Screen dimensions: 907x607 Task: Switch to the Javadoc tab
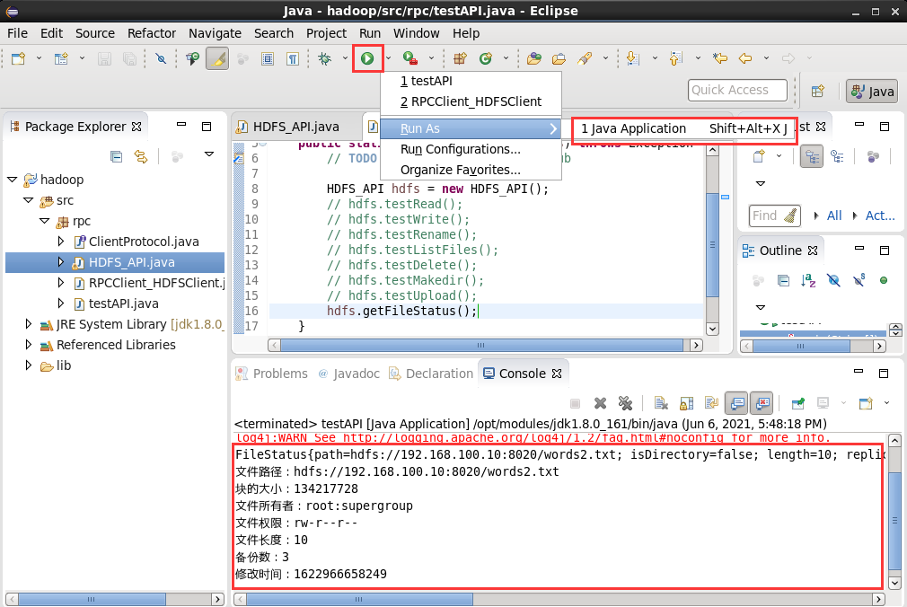[348, 374]
